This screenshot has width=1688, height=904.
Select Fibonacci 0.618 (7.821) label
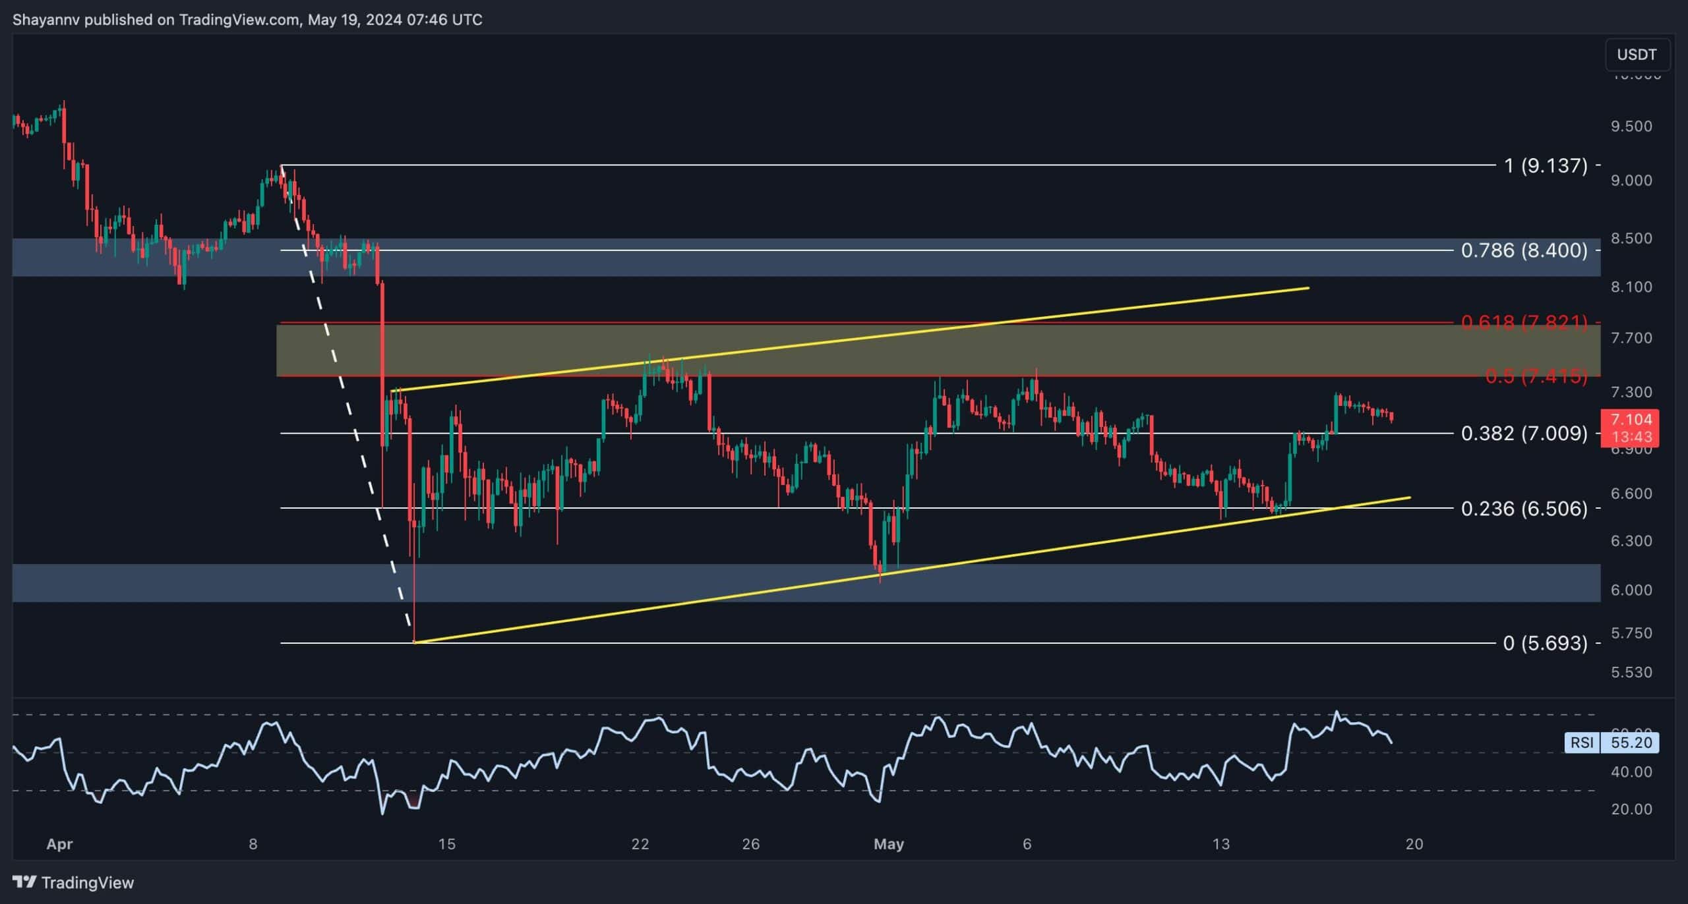point(1524,322)
